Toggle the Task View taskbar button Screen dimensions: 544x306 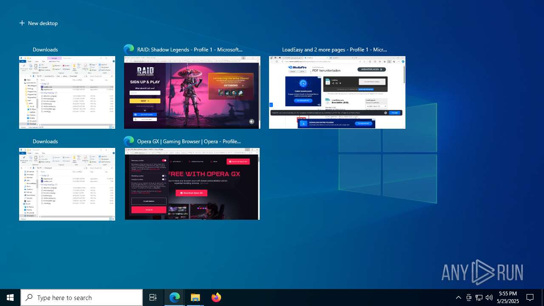click(153, 297)
